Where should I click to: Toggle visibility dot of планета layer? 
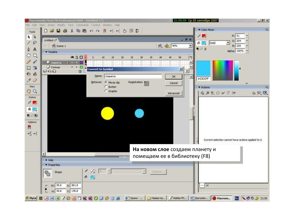[x=72, y=62]
